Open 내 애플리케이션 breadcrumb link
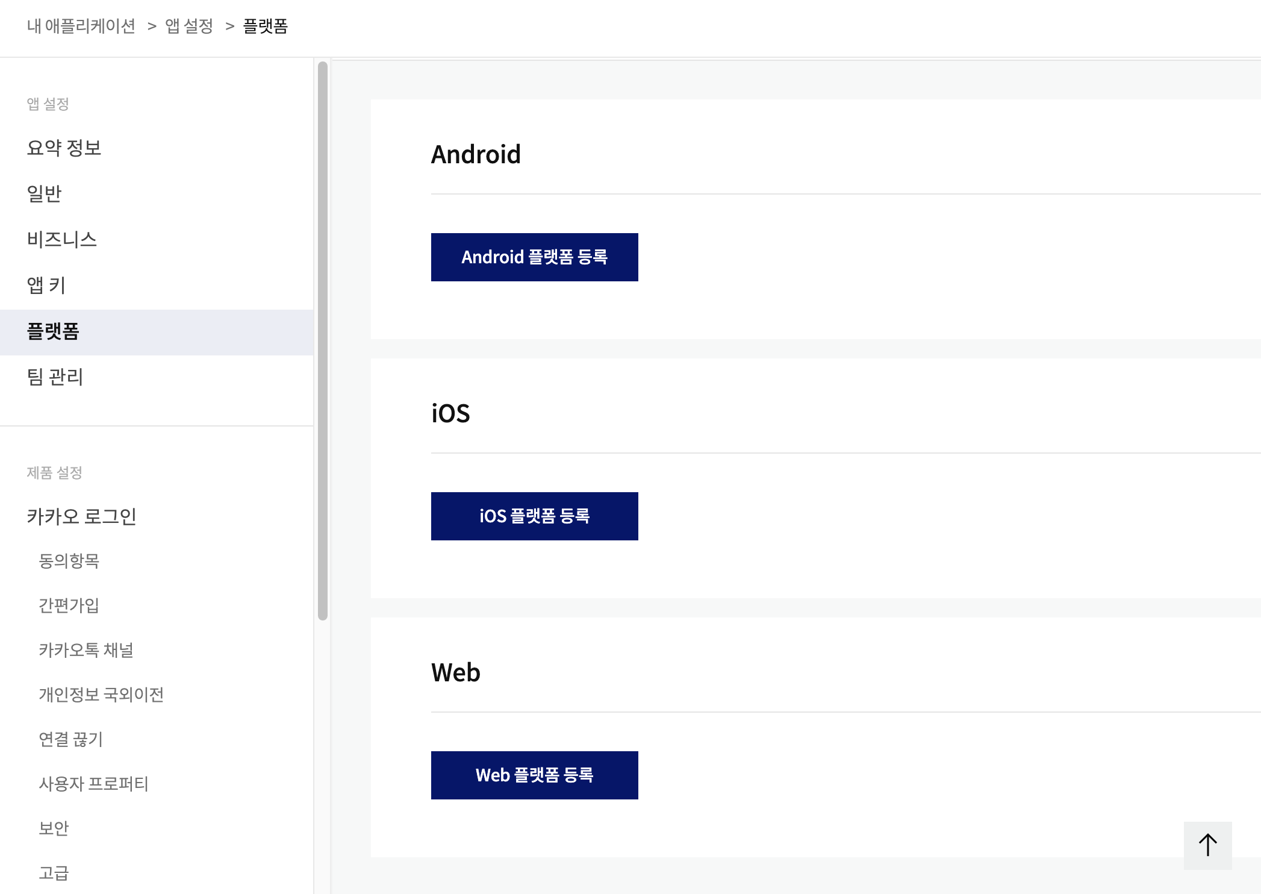 (81, 26)
